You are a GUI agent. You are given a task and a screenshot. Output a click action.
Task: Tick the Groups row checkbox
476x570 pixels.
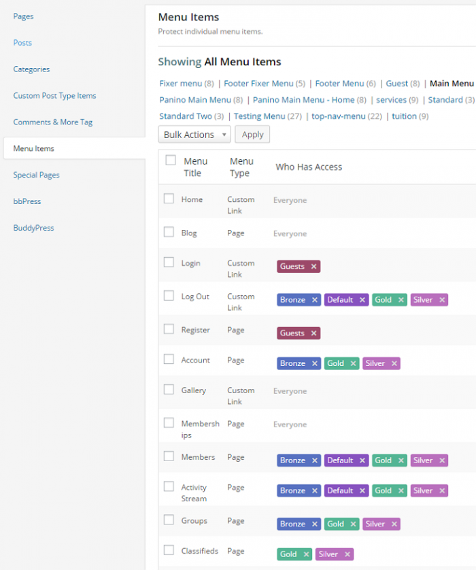pyautogui.click(x=169, y=520)
